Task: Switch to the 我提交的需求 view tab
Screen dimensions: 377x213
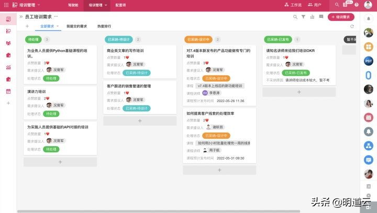Action: pos(76,26)
